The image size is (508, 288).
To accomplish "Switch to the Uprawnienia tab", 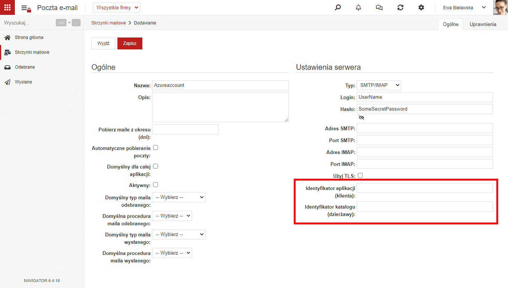I will coord(483,24).
